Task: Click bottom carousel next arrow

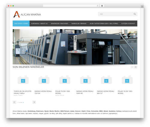Action: point(34,102)
